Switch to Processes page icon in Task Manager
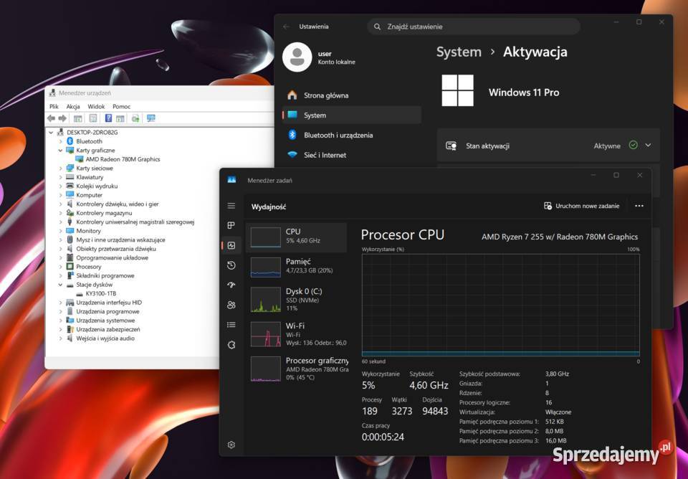 coord(231,225)
